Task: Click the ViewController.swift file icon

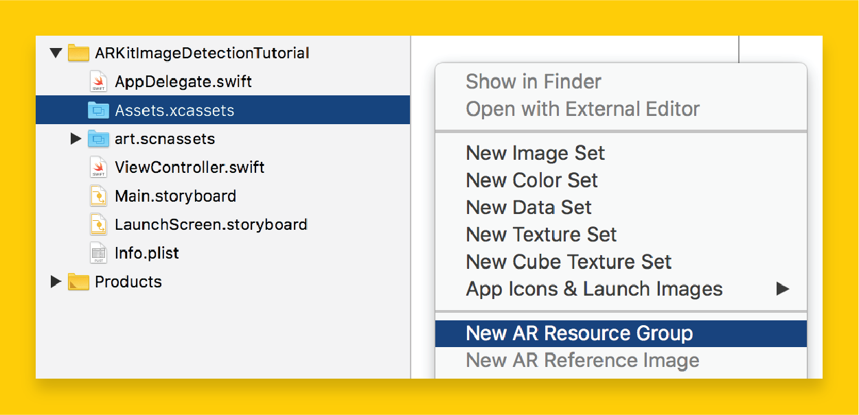Action: (99, 167)
